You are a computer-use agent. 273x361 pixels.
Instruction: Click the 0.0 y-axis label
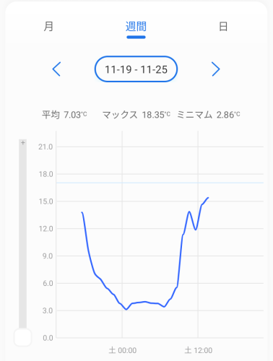tap(48, 338)
